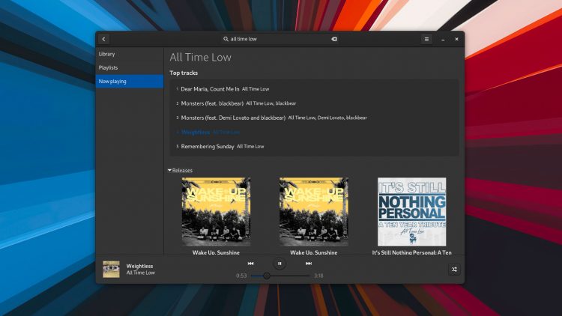Clear the search field text
This screenshot has width=562, height=316.
tap(334, 39)
